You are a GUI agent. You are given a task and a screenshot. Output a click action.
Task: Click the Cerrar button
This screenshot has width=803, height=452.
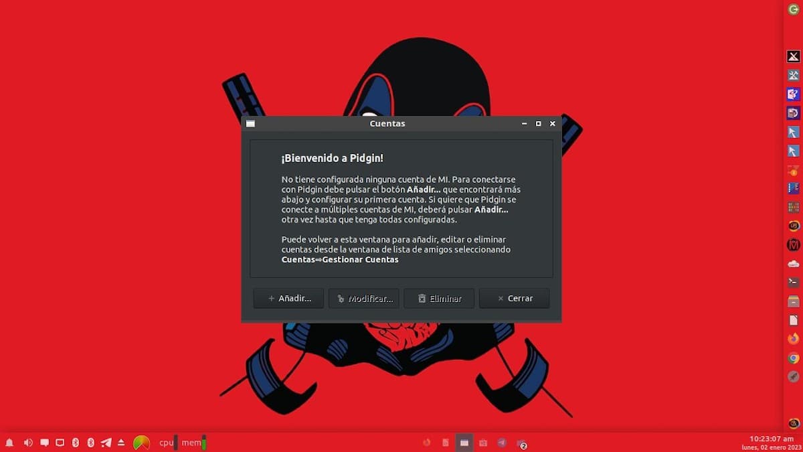tap(514, 298)
